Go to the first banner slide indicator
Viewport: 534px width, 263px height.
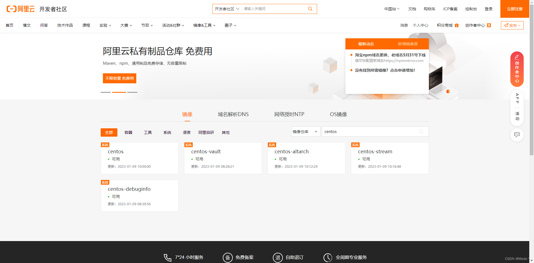106,92
